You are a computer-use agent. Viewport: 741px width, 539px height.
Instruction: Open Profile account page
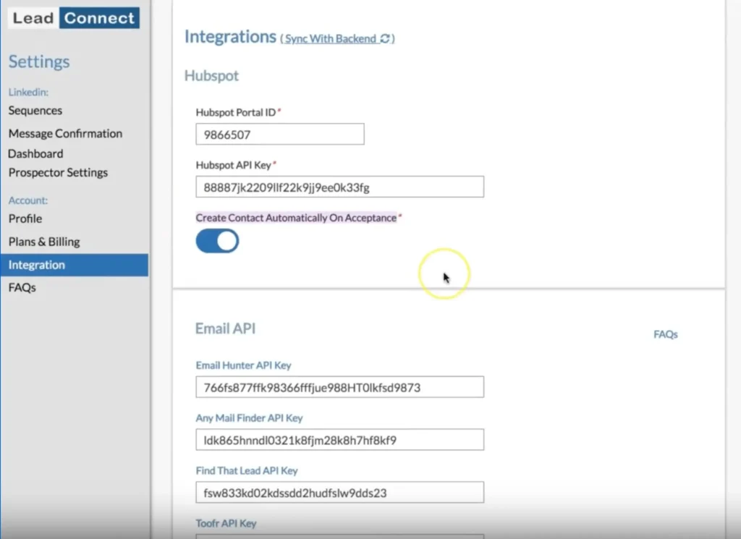click(x=25, y=218)
